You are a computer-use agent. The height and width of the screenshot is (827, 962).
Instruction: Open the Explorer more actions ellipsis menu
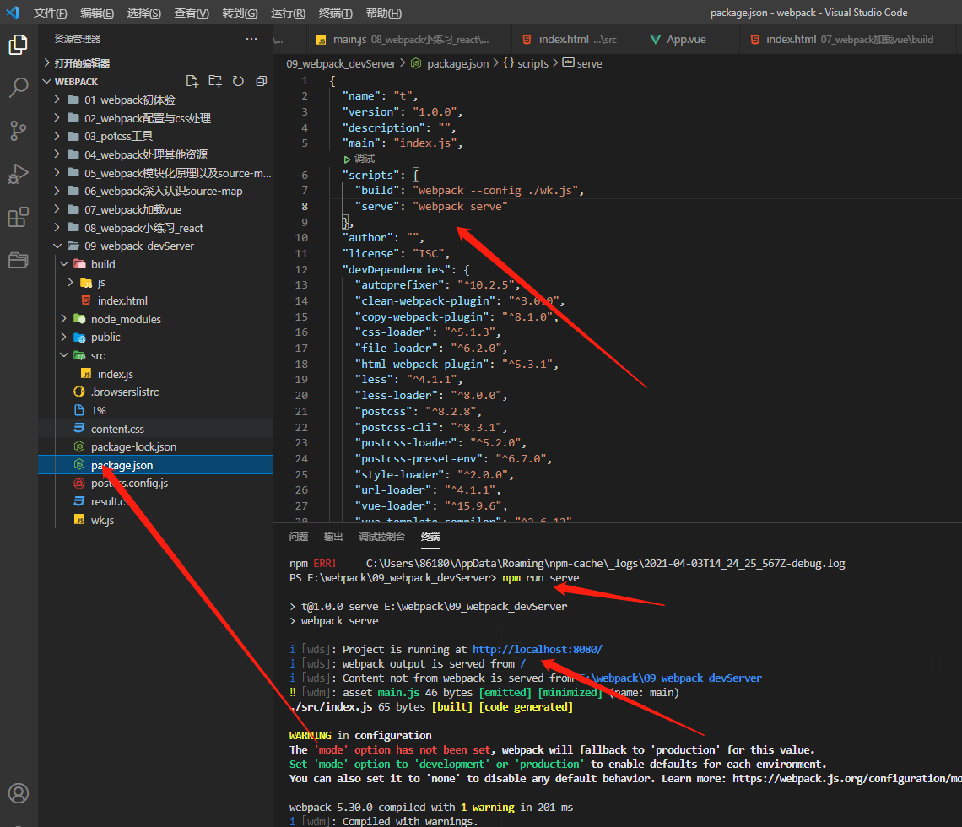pyautogui.click(x=251, y=38)
